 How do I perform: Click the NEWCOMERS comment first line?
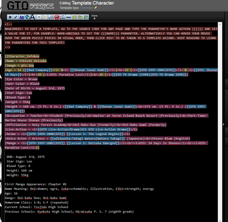111,29
